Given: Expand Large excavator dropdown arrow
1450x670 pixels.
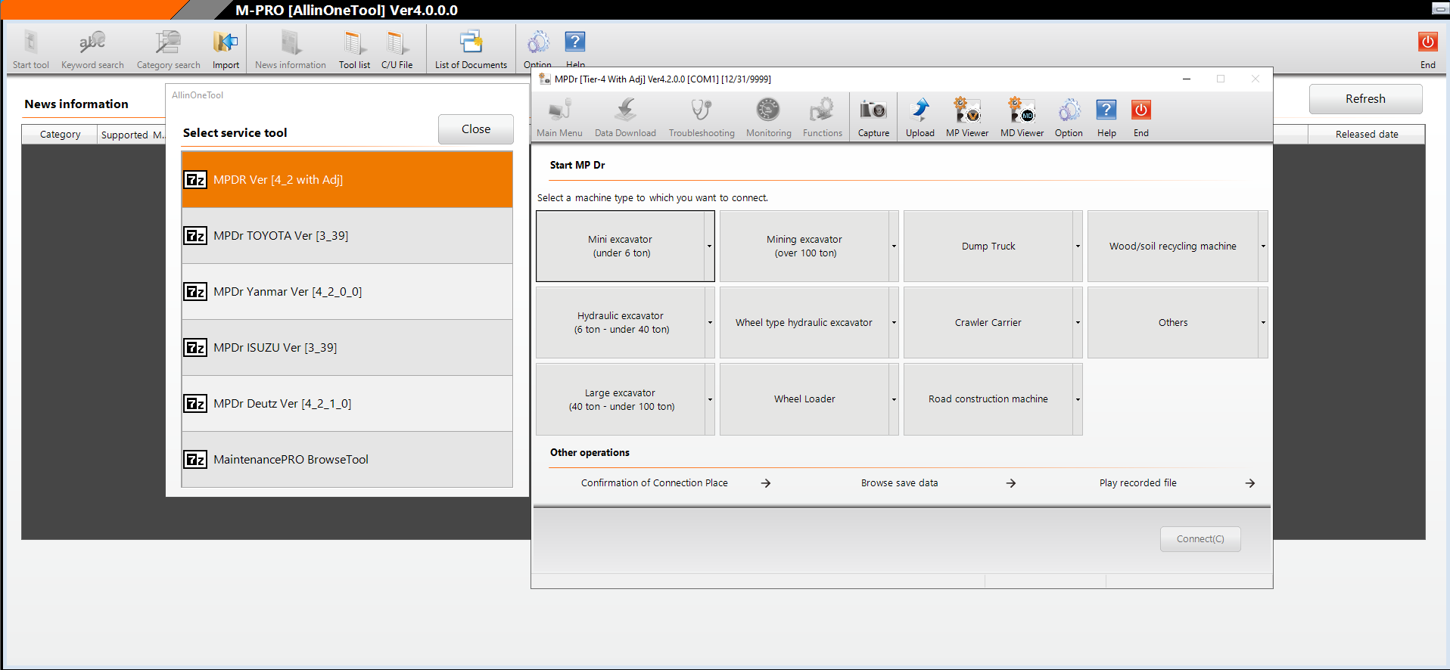Looking at the screenshot, I should [710, 399].
